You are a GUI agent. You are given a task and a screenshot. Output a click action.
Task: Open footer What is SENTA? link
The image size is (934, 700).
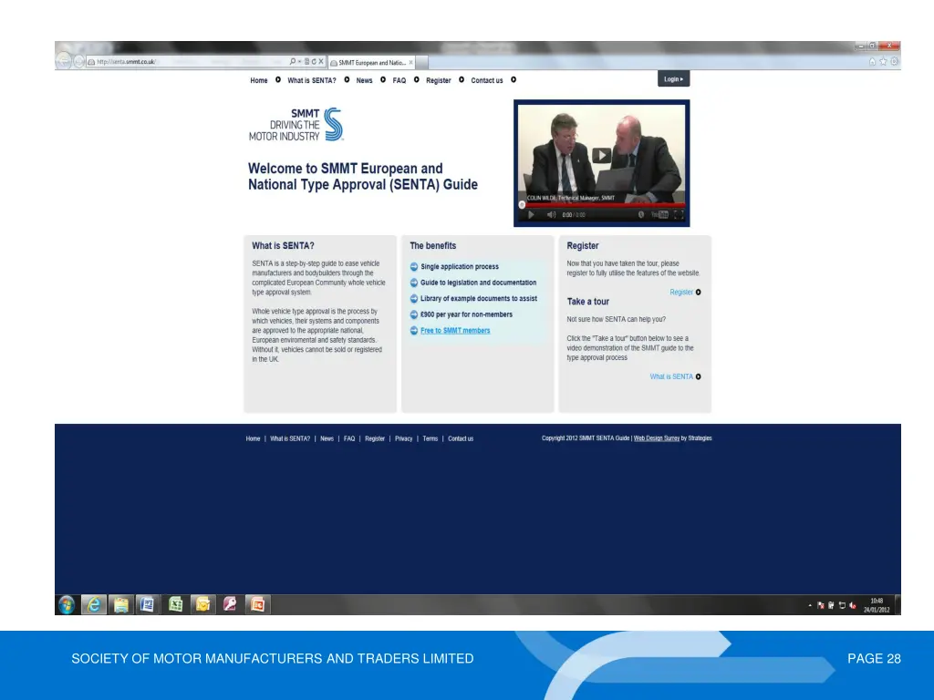point(290,438)
